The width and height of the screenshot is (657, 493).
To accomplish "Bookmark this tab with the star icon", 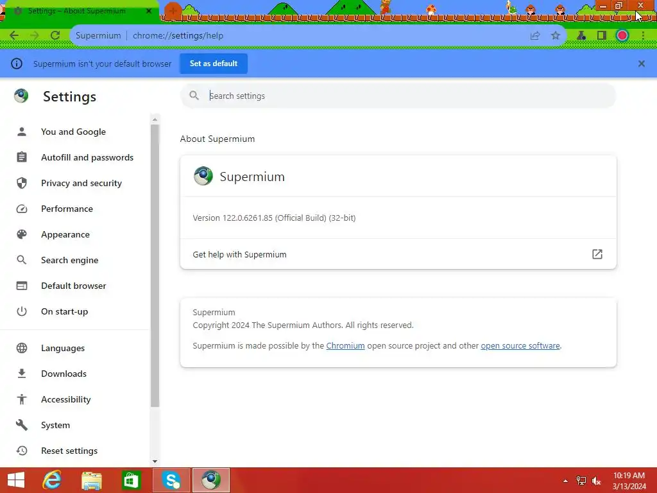I will pyautogui.click(x=556, y=36).
